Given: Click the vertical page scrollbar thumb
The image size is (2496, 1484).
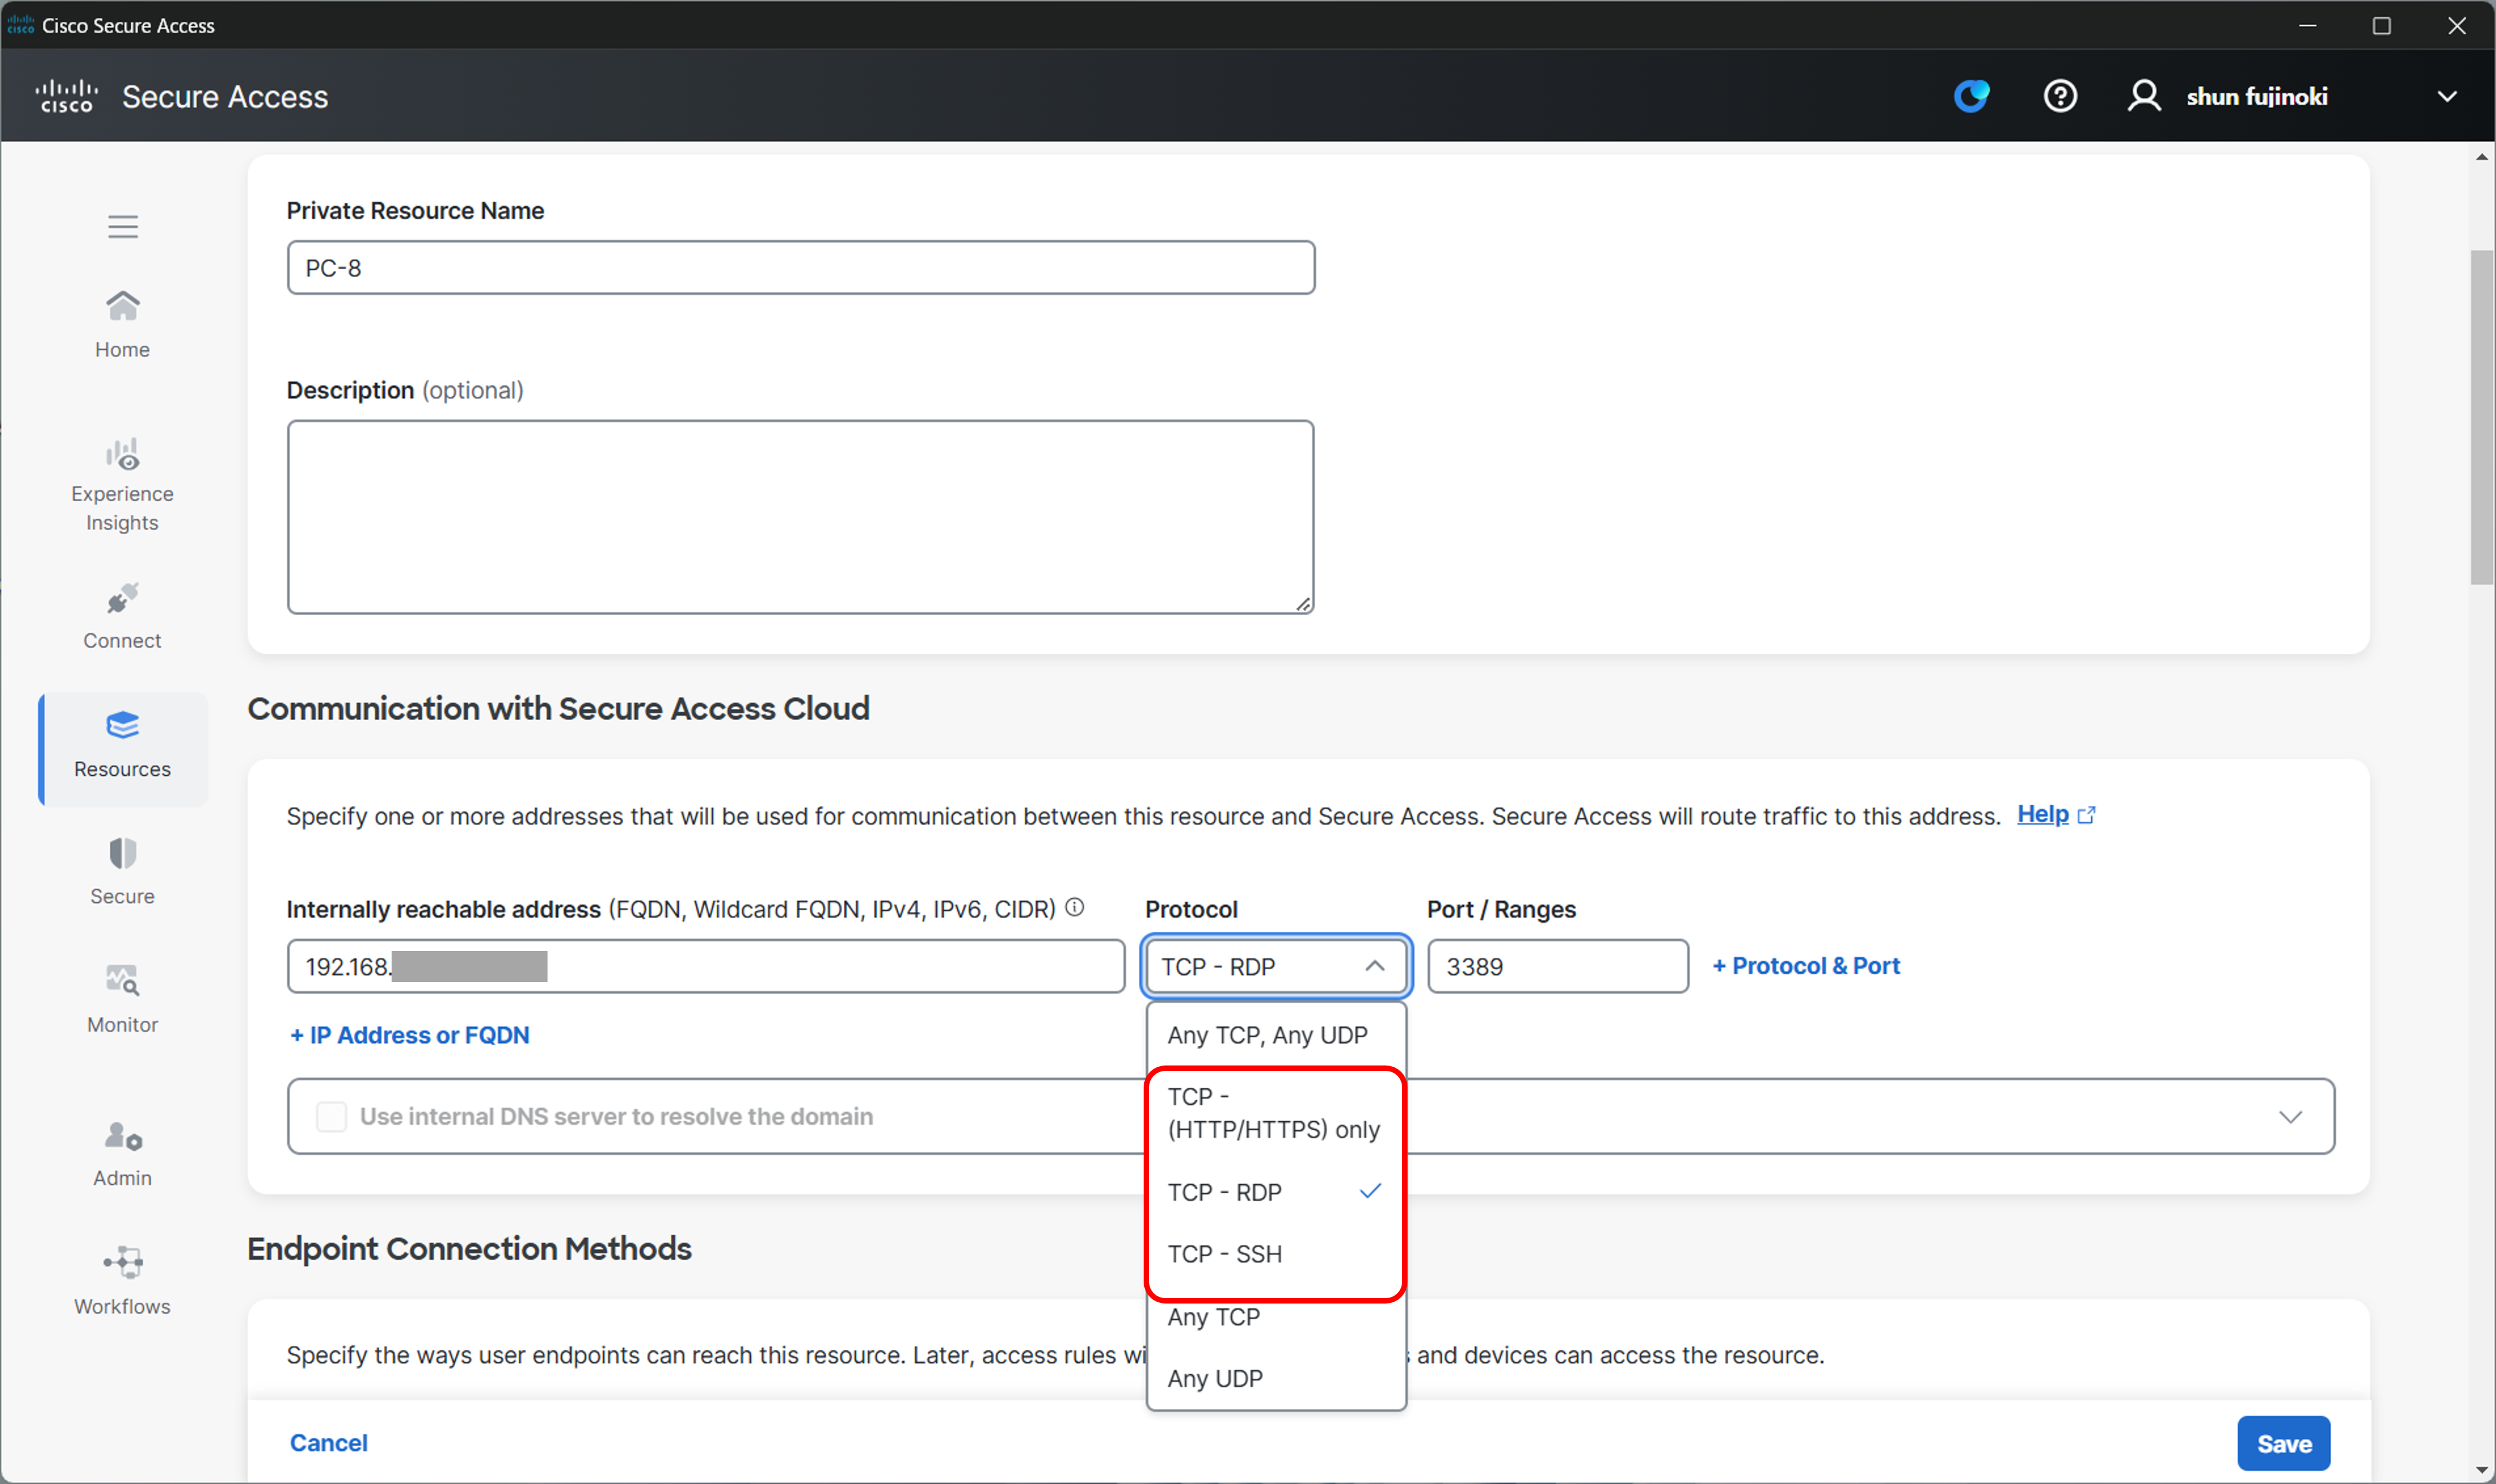Looking at the screenshot, I should coord(2481,417).
